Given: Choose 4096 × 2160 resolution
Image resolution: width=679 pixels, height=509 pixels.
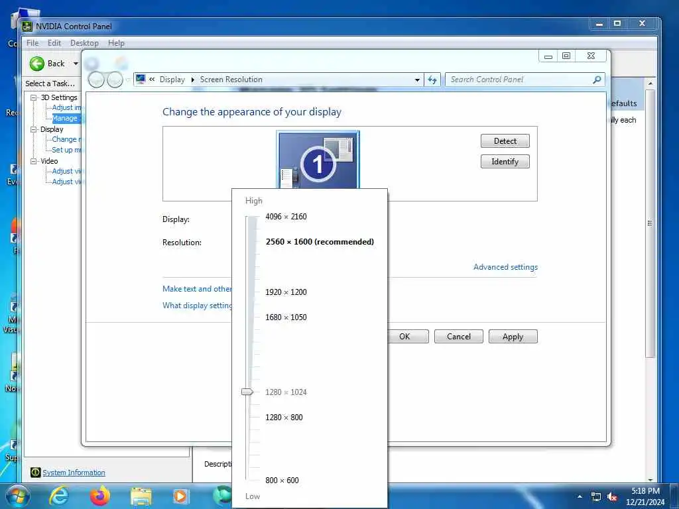Looking at the screenshot, I should tap(286, 217).
